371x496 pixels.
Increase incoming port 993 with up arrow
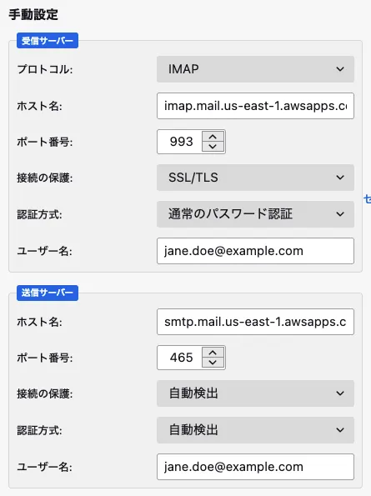pyautogui.click(x=213, y=137)
